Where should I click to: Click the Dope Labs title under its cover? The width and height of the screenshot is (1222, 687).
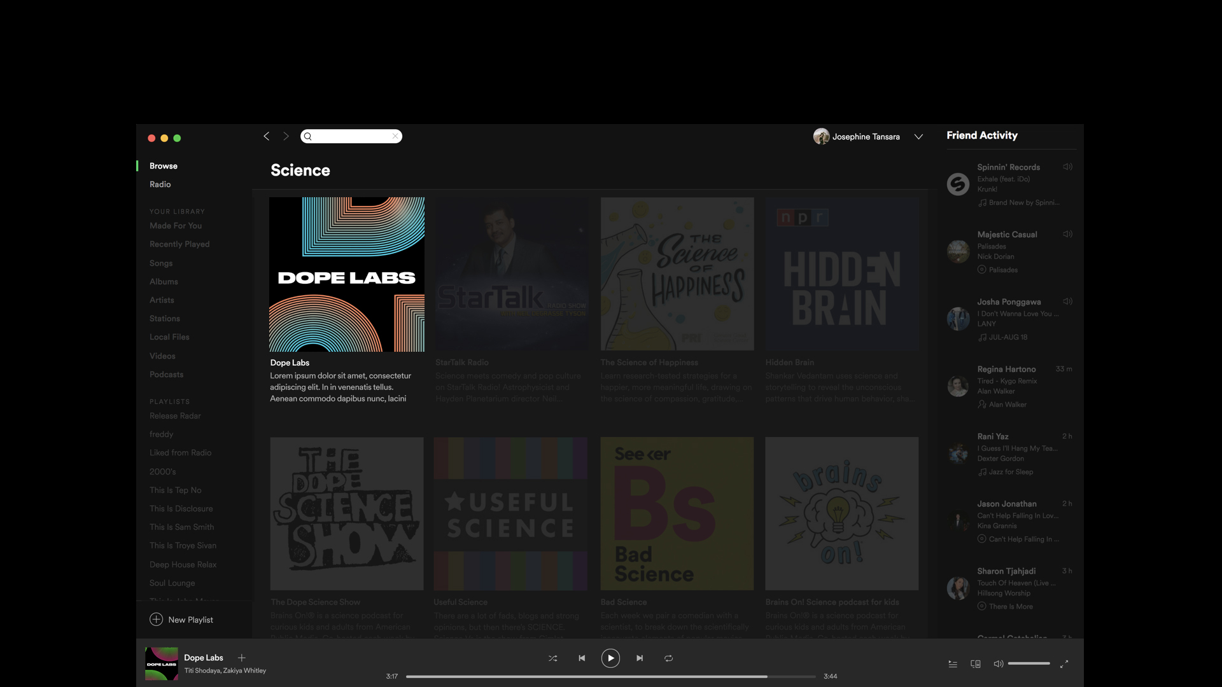[x=290, y=363]
